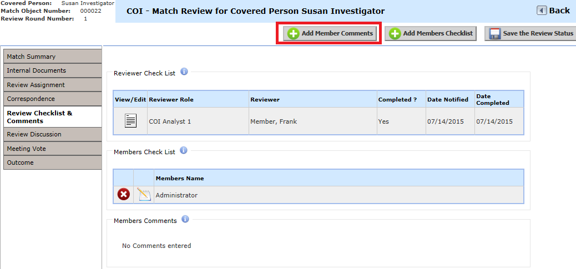Screen dimensions: 576x269
Task: Show info for Members Comments
Action: (x=185, y=219)
